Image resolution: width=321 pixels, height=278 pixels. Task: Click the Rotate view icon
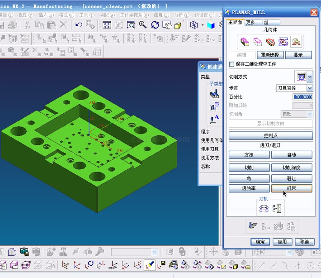[x=155, y=25]
